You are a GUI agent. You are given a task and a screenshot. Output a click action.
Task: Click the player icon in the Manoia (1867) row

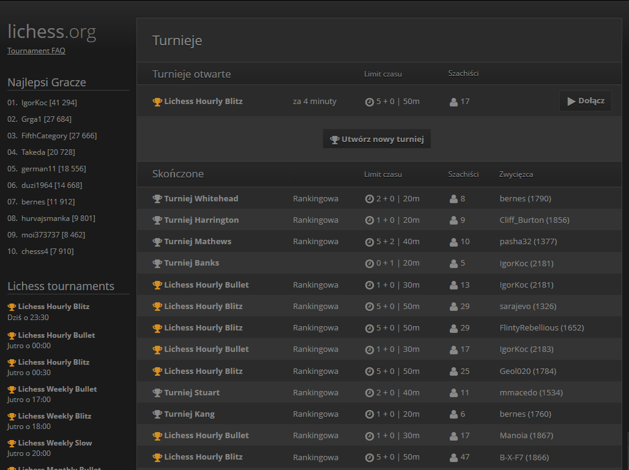(x=453, y=436)
